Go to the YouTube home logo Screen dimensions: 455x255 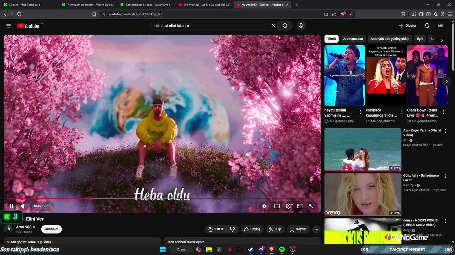pyautogui.click(x=28, y=26)
